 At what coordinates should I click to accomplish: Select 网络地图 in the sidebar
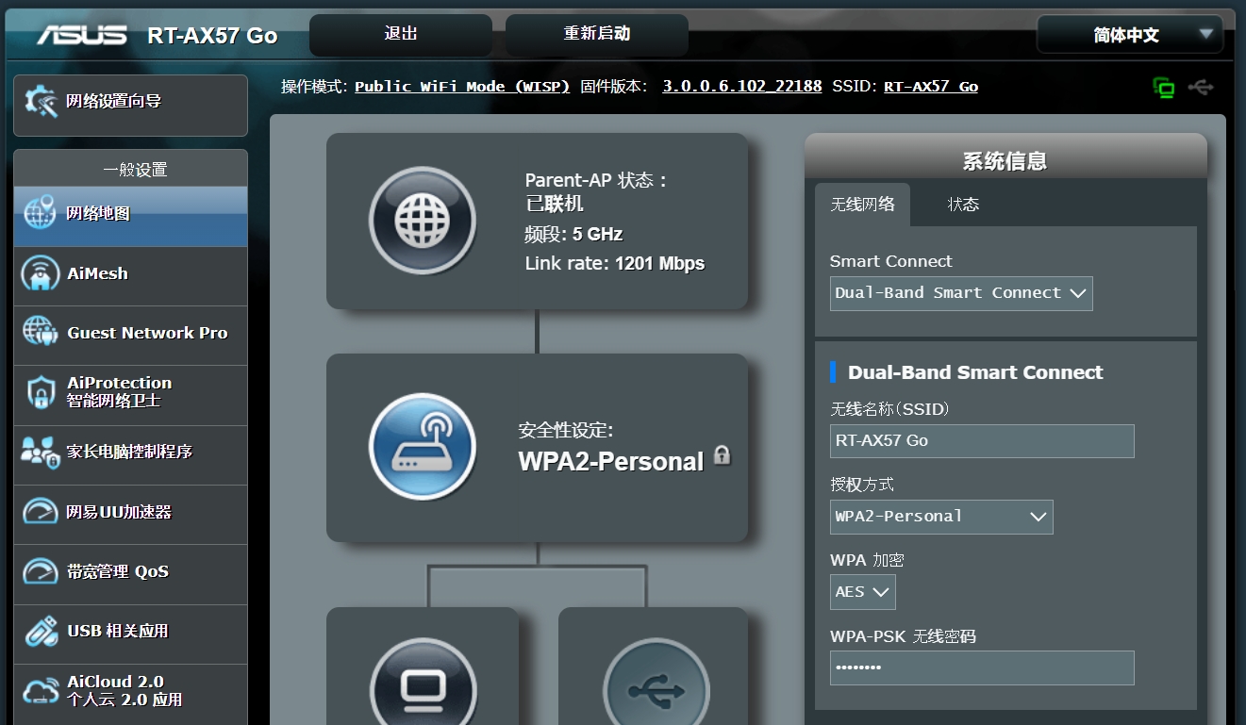click(x=130, y=214)
